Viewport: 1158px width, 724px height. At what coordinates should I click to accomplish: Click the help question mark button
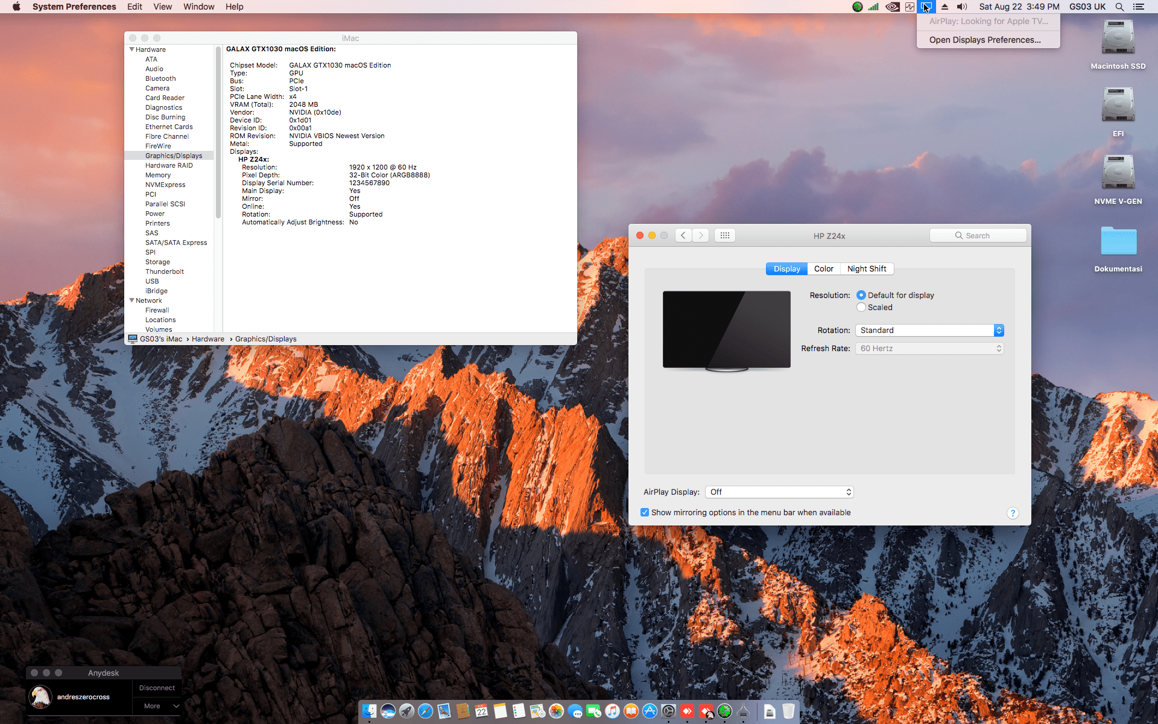point(1013,513)
